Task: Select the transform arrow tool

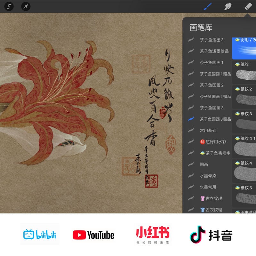Action: pyautogui.click(x=26, y=6)
